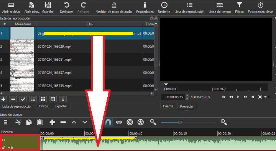This screenshot has height=151, width=276.
Task: Click Guardar to save project
Action: point(48,8)
